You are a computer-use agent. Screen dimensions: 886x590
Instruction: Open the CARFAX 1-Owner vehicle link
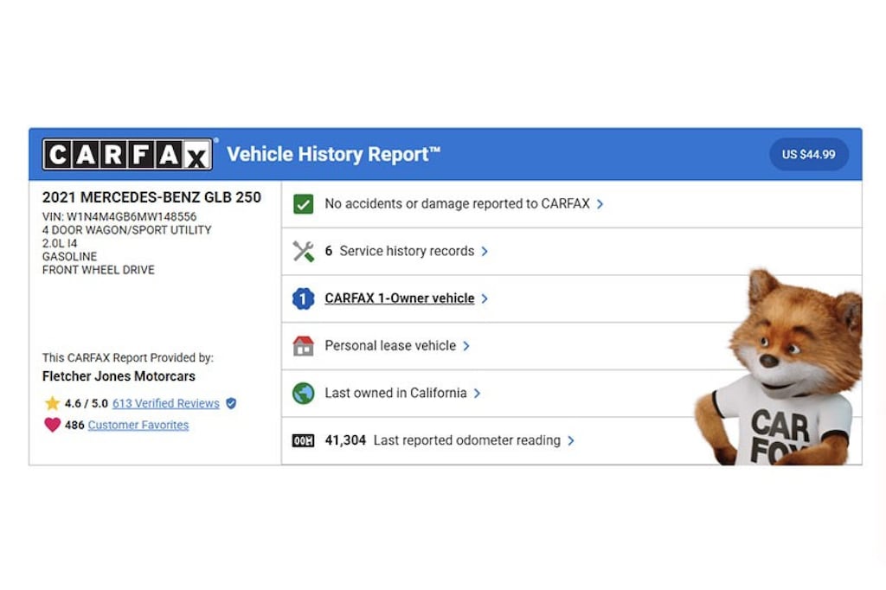[400, 298]
